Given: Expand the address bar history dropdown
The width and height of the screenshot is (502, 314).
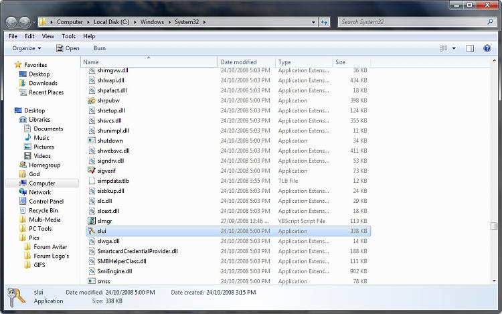Looking at the screenshot, I should (313, 22).
